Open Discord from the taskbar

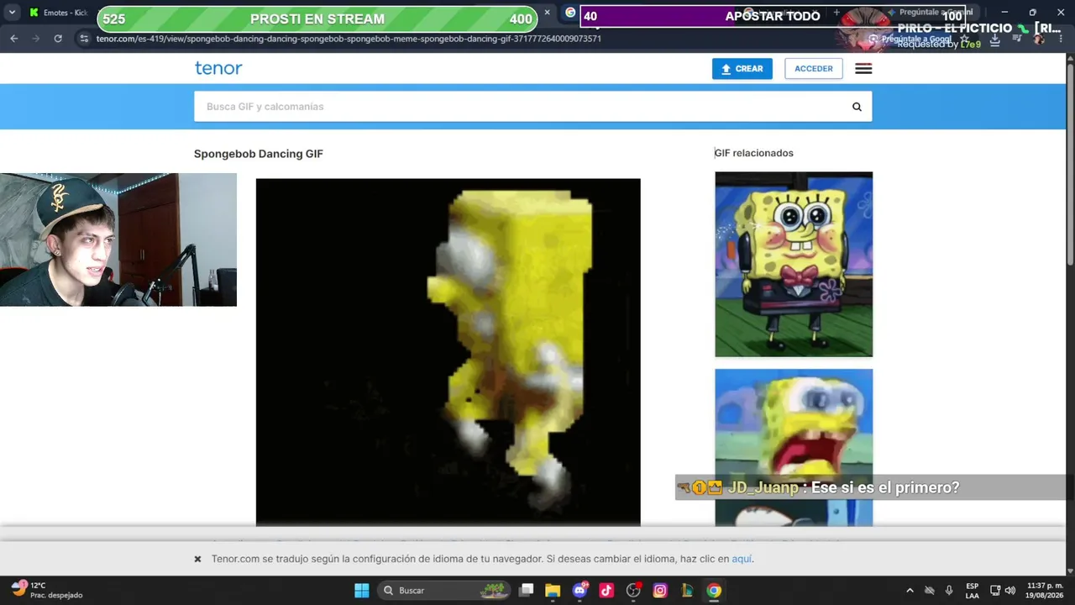[579, 591]
